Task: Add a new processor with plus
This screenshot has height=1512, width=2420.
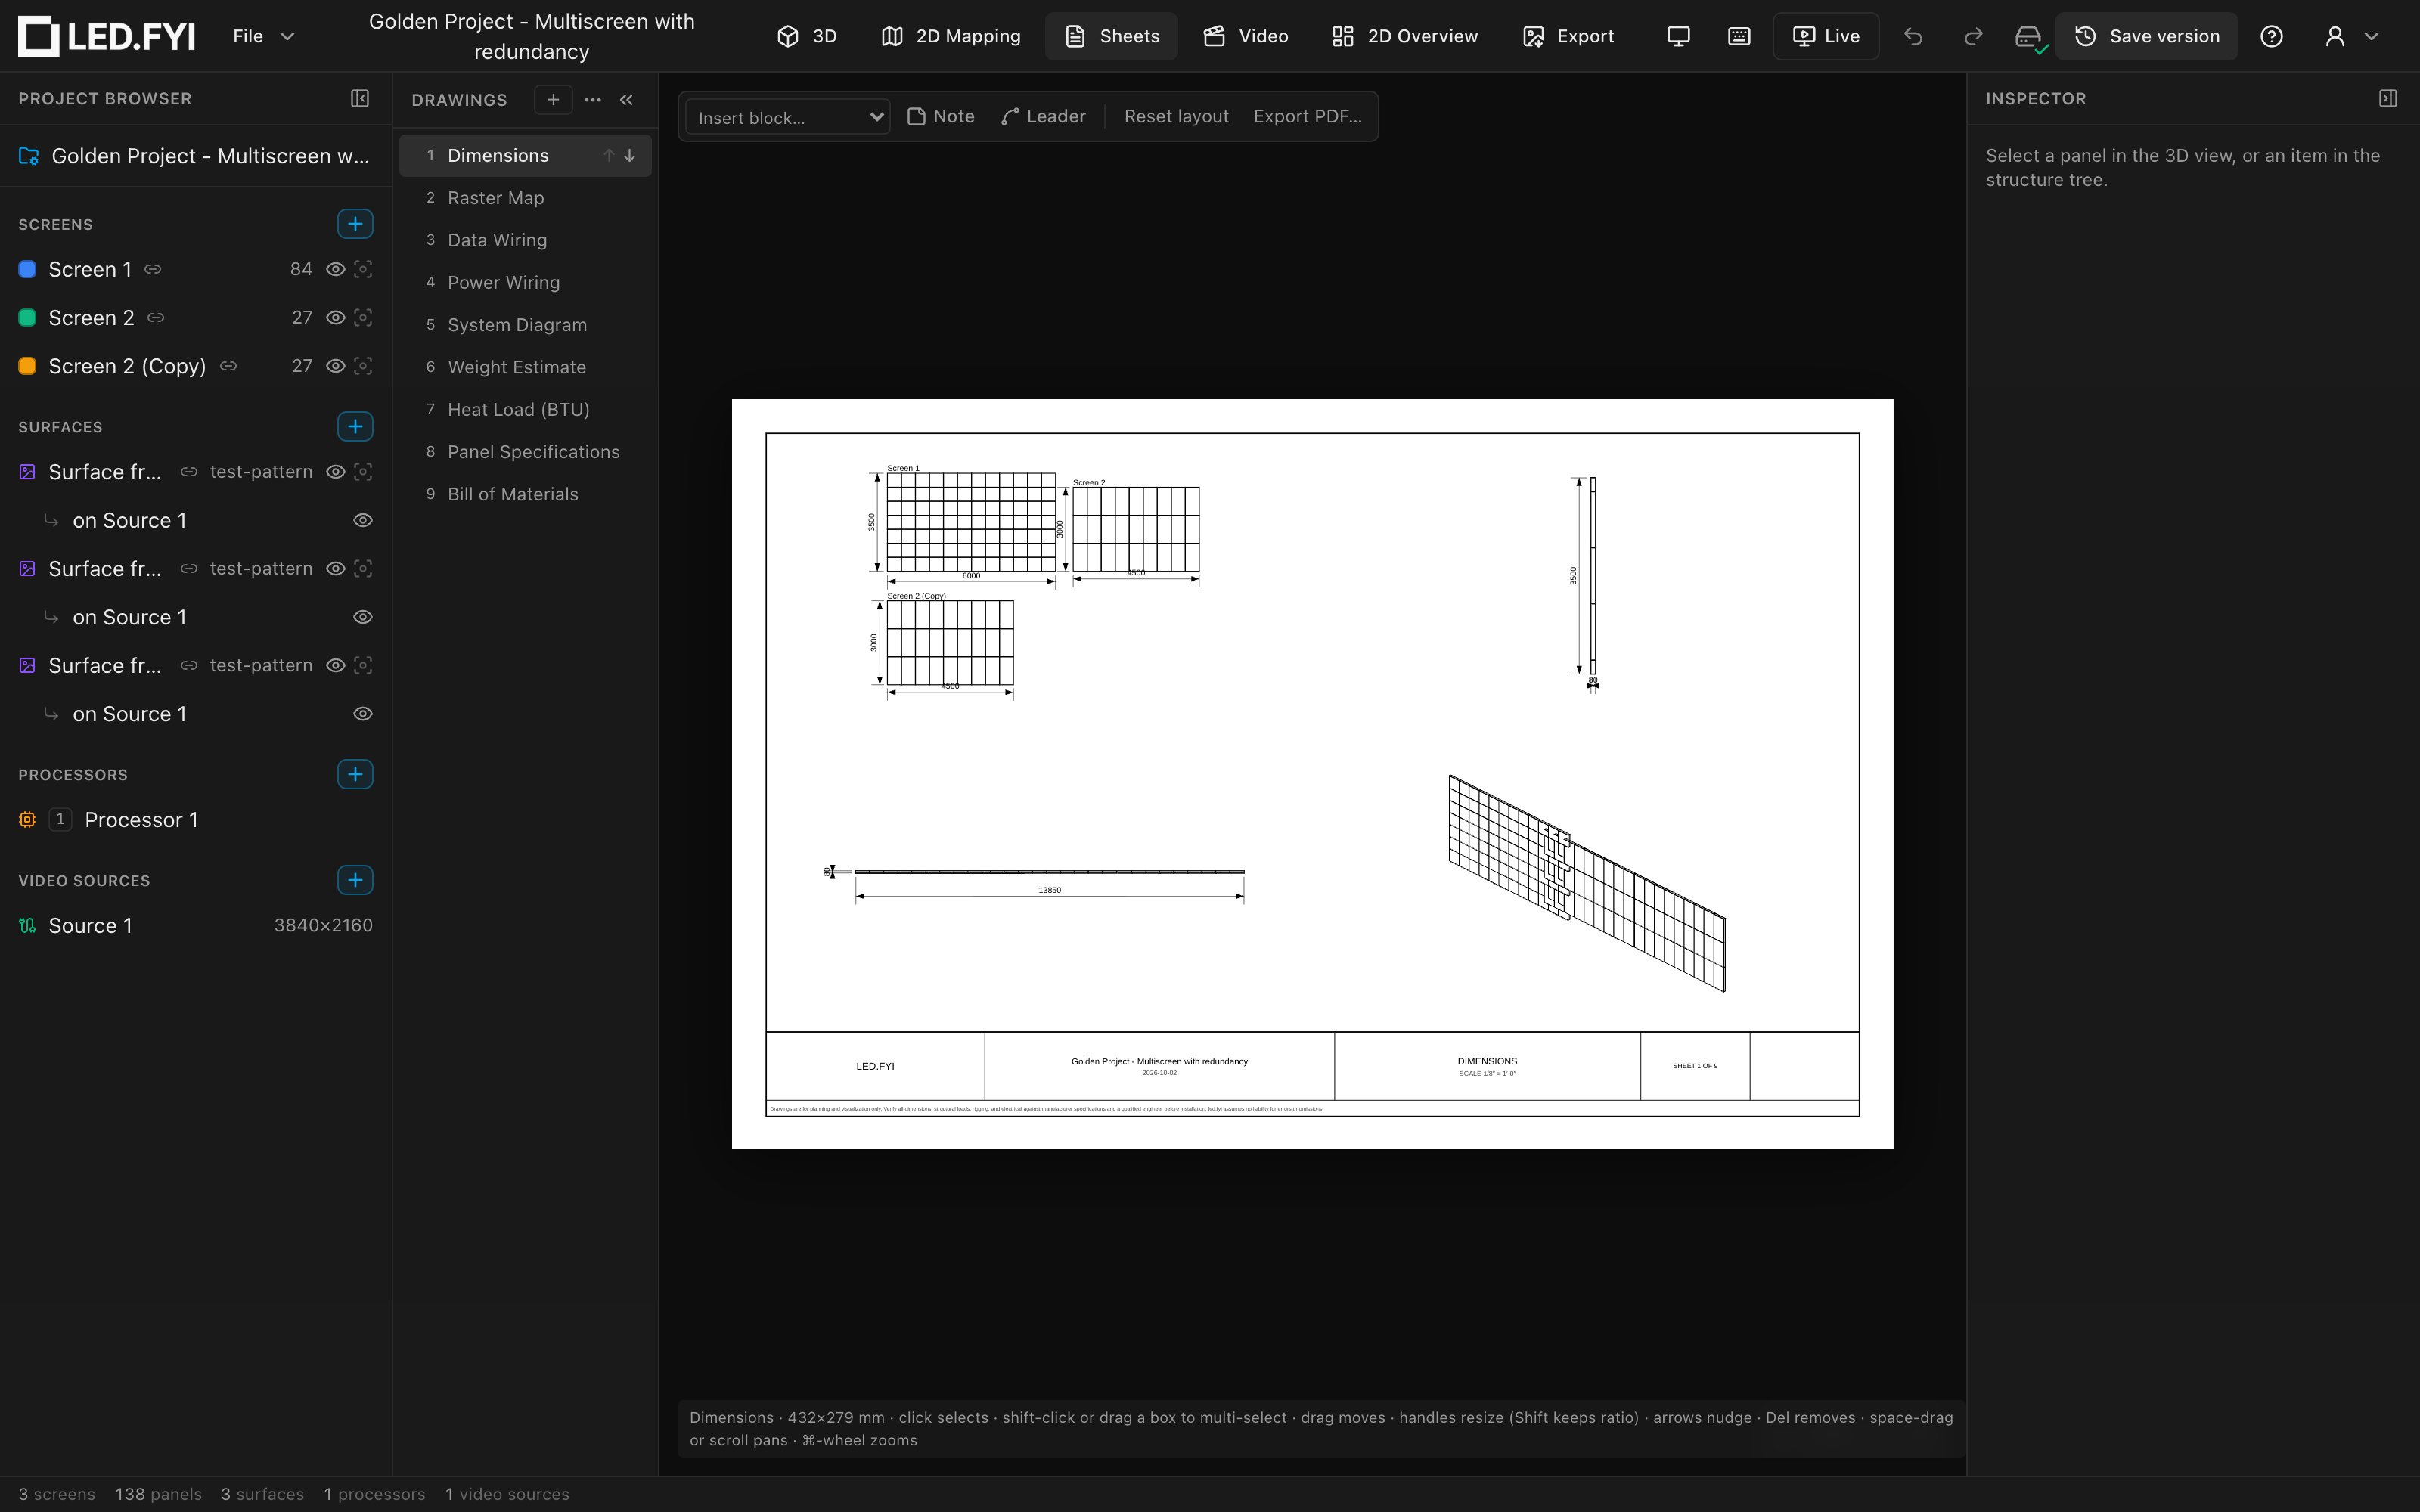Action: [355, 774]
